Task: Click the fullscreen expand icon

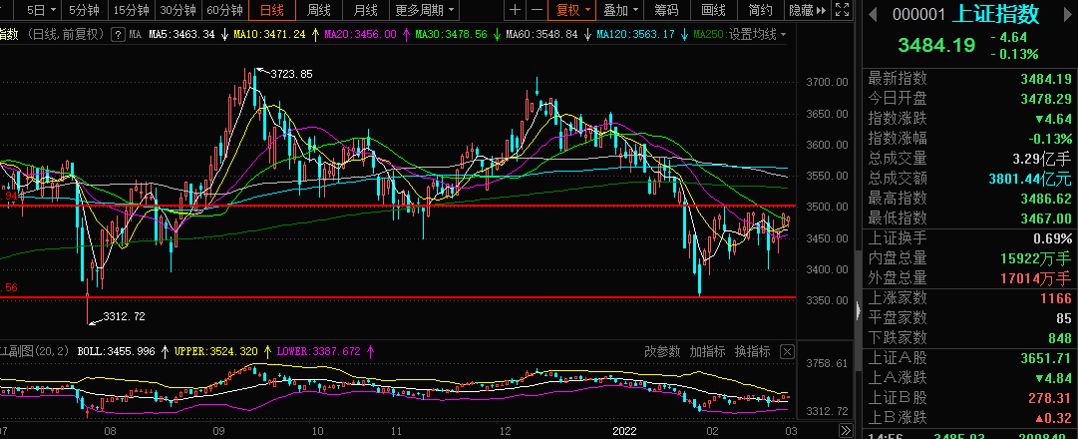Action: pyautogui.click(x=844, y=11)
